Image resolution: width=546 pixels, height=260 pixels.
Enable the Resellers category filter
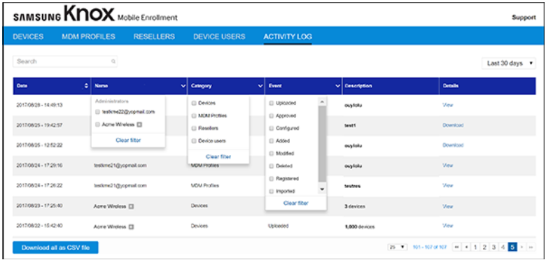pos(194,129)
